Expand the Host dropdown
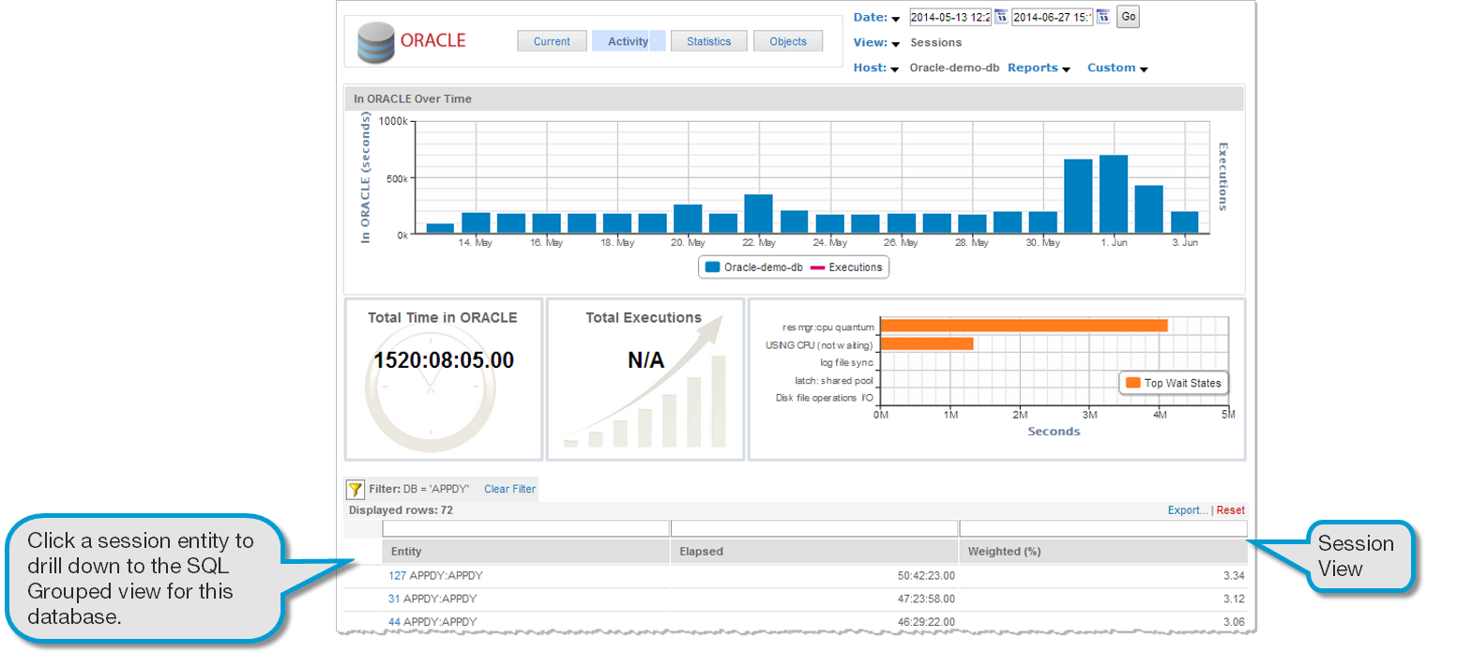The width and height of the screenshot is (1457, 653). pos(895,69)
